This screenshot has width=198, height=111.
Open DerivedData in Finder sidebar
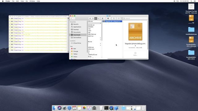click(77, 38)
